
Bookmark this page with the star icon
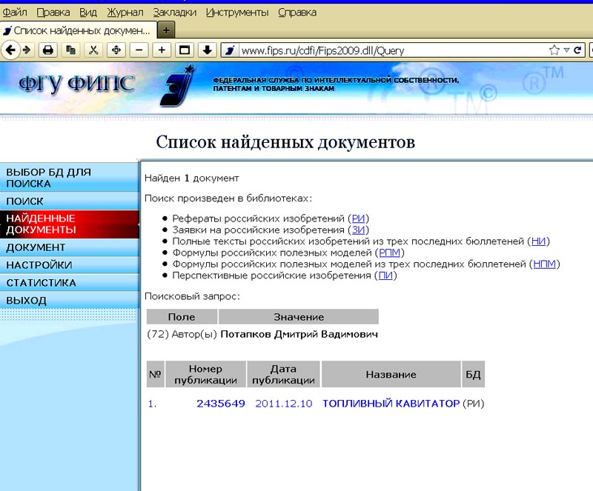pos(554,50)
